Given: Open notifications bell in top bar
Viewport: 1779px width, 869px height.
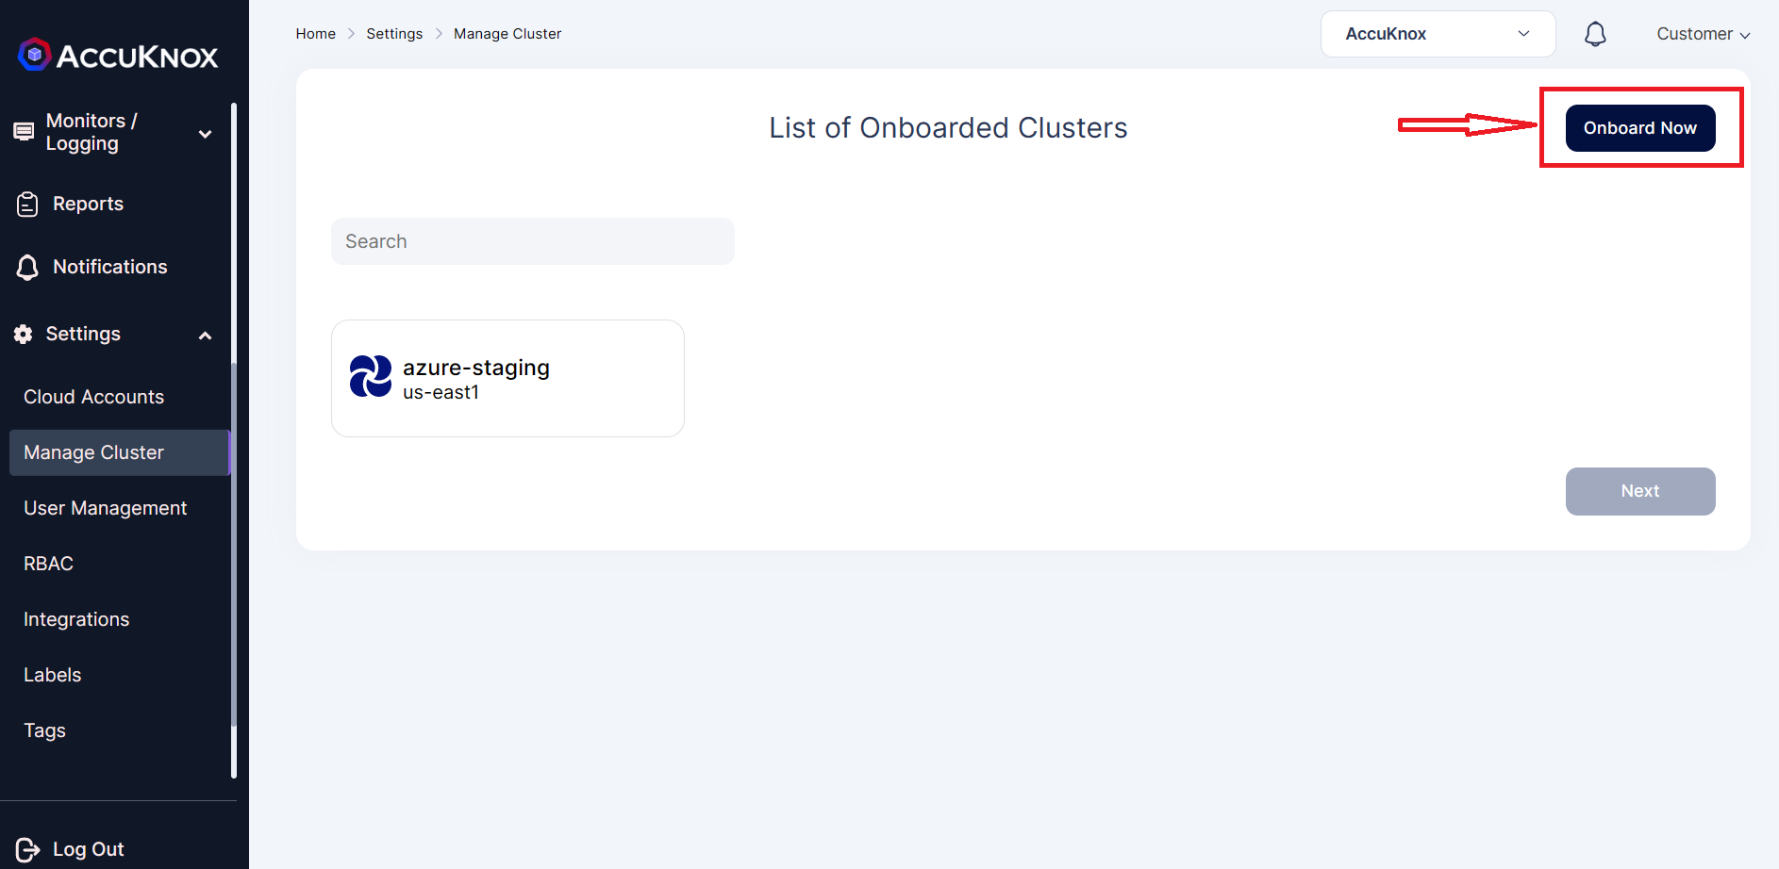Looking at the screenshot, I should (1595, 34).
